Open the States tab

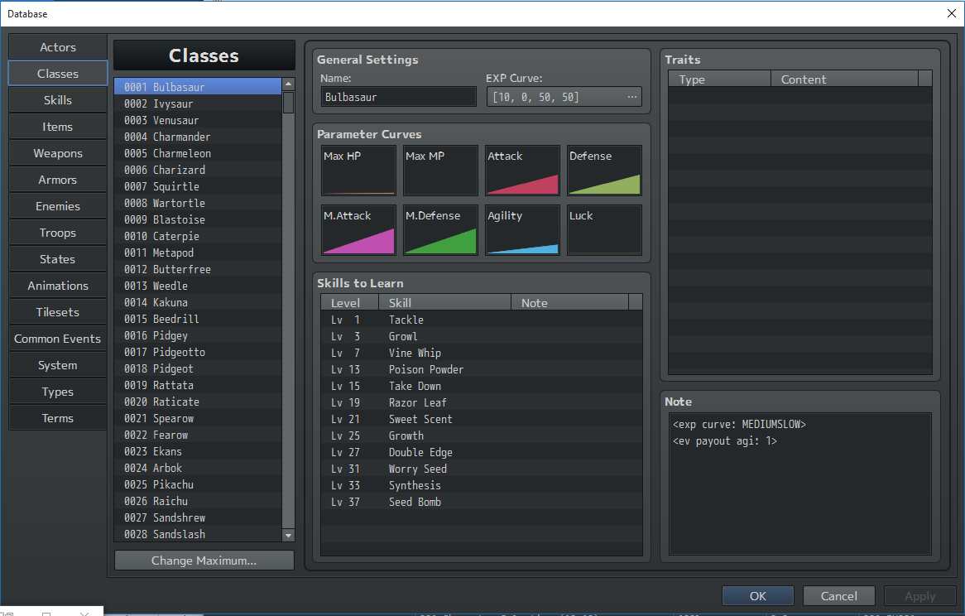[x=58, y=259]
